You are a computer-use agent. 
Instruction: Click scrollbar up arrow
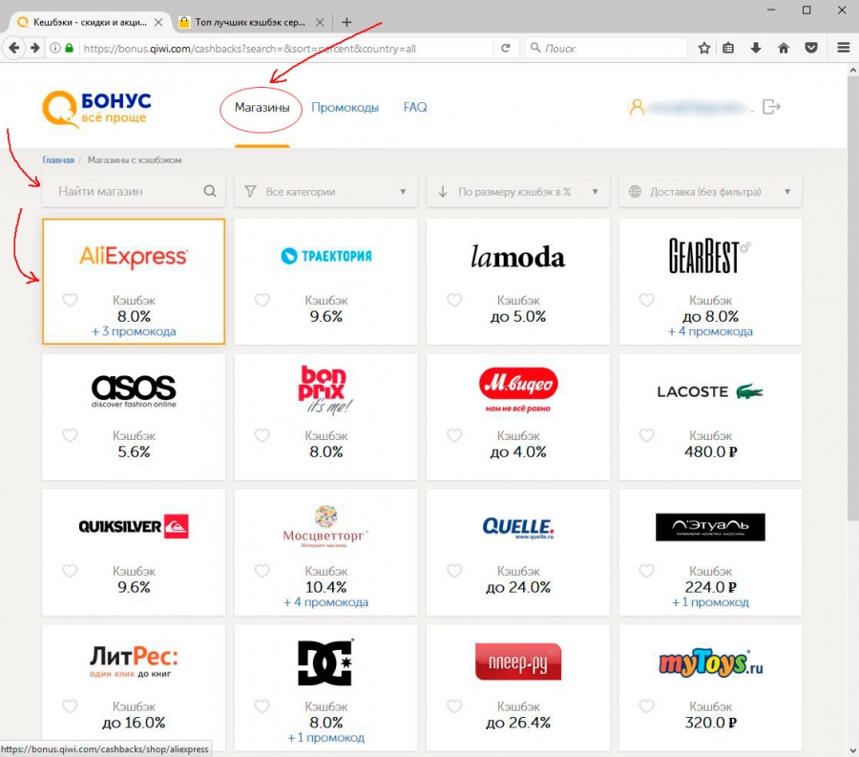point(853,70)
